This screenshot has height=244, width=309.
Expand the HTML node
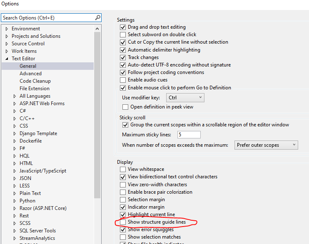(x=15, y=163)
